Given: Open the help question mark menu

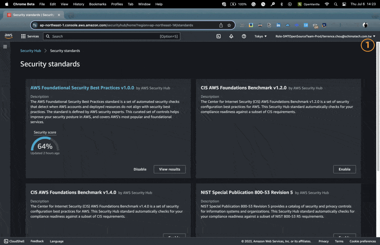Looking at the screenshot, I should pyautogui.click(x=244, y=36).
